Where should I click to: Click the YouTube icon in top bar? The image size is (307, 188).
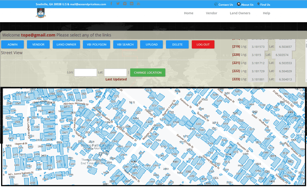[138, 4]
